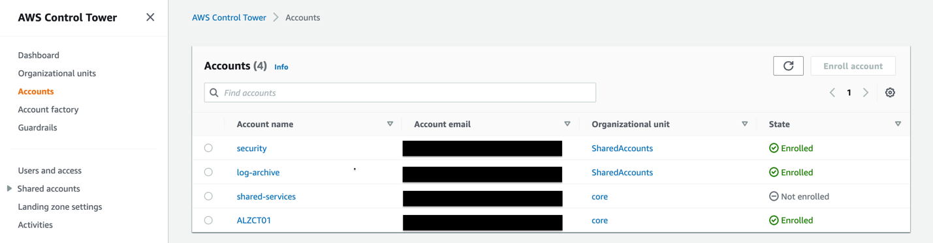Sort by State column arrow
Screen dimensions: 933x243
click(x=898, y=124)
